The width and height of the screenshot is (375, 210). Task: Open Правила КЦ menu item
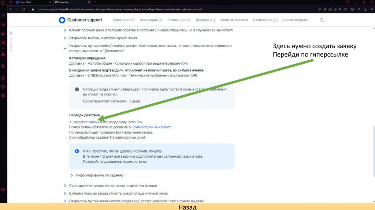pyautogui.click(x=205, y=20)
